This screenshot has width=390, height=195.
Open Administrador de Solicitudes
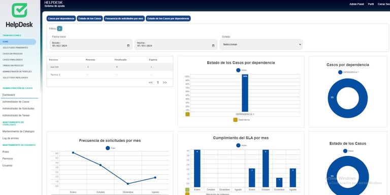(x=18, y=108)
